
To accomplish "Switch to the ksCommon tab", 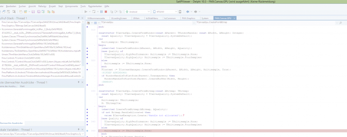I will [170, 18].
